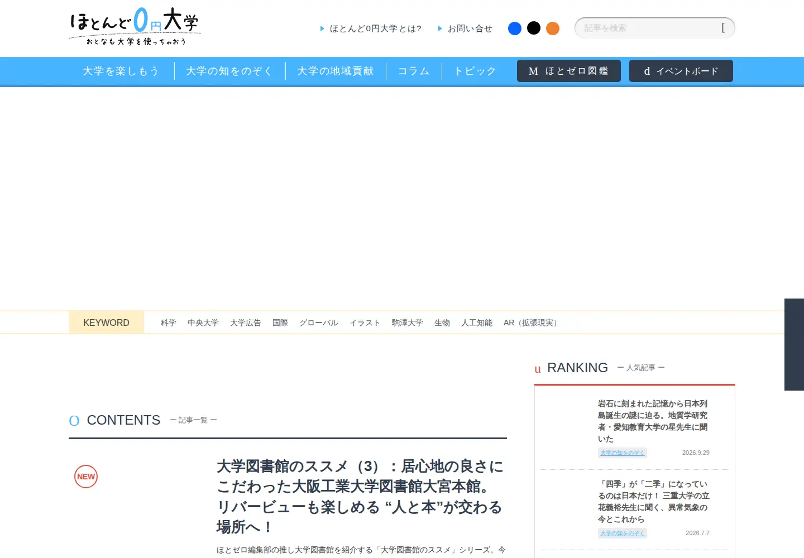
Task: Click the AR（拡張現実） keyword
Action: [532, 323]
